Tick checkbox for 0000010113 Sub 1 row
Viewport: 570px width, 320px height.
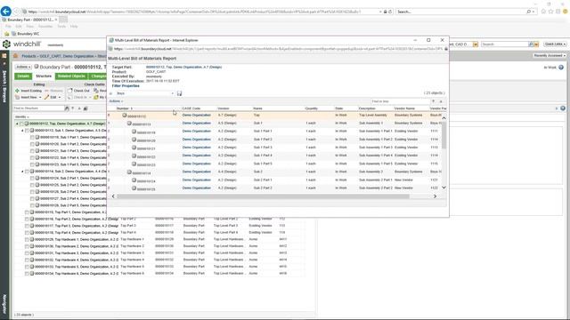coord(27,131)
